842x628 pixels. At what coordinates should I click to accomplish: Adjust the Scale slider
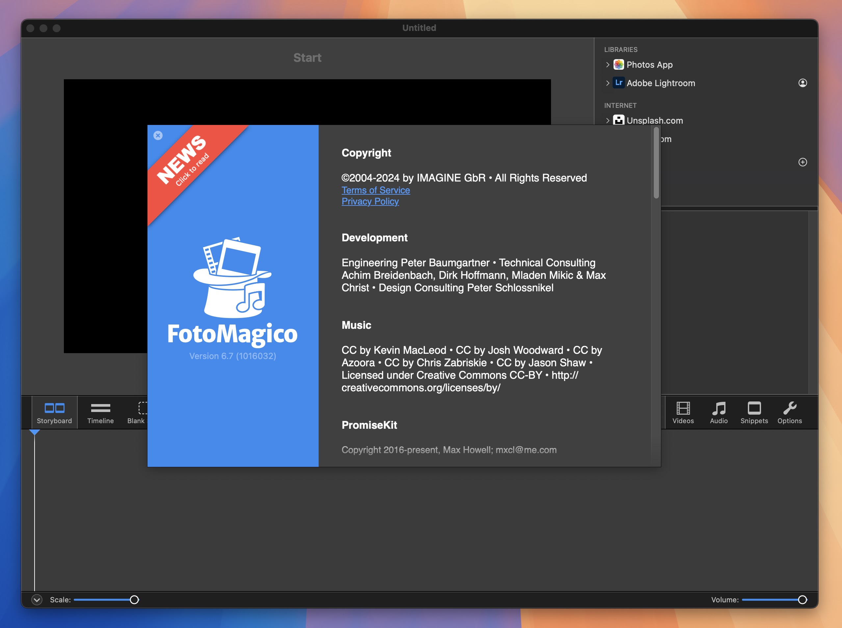pos(107,600)
